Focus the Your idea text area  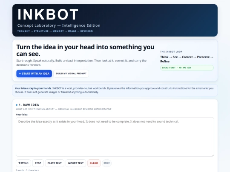[115, 137]
